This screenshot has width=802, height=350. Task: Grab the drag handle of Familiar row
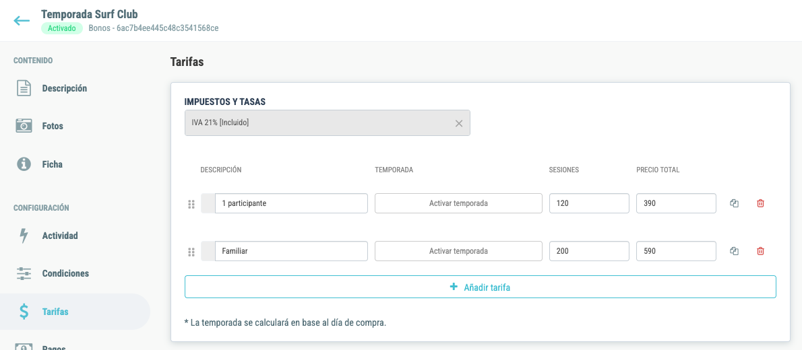tap(191, 252)
